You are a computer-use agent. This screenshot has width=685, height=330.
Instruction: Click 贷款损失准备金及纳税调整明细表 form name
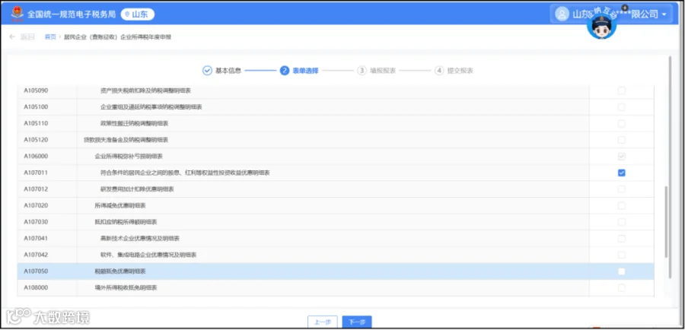click(126, 140)
